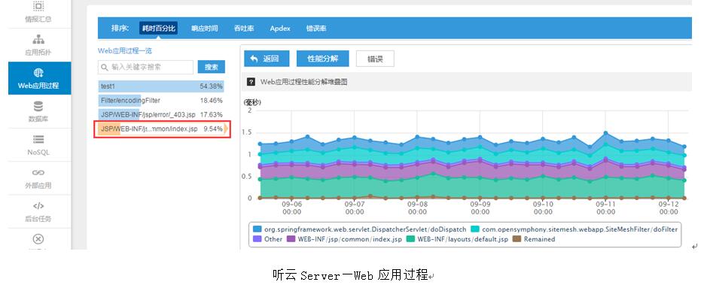Click the help question mark icon

point(251,82)
